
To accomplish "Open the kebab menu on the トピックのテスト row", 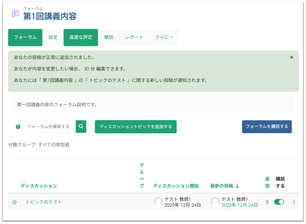I will pyautogui.click(x=294, y=202).
